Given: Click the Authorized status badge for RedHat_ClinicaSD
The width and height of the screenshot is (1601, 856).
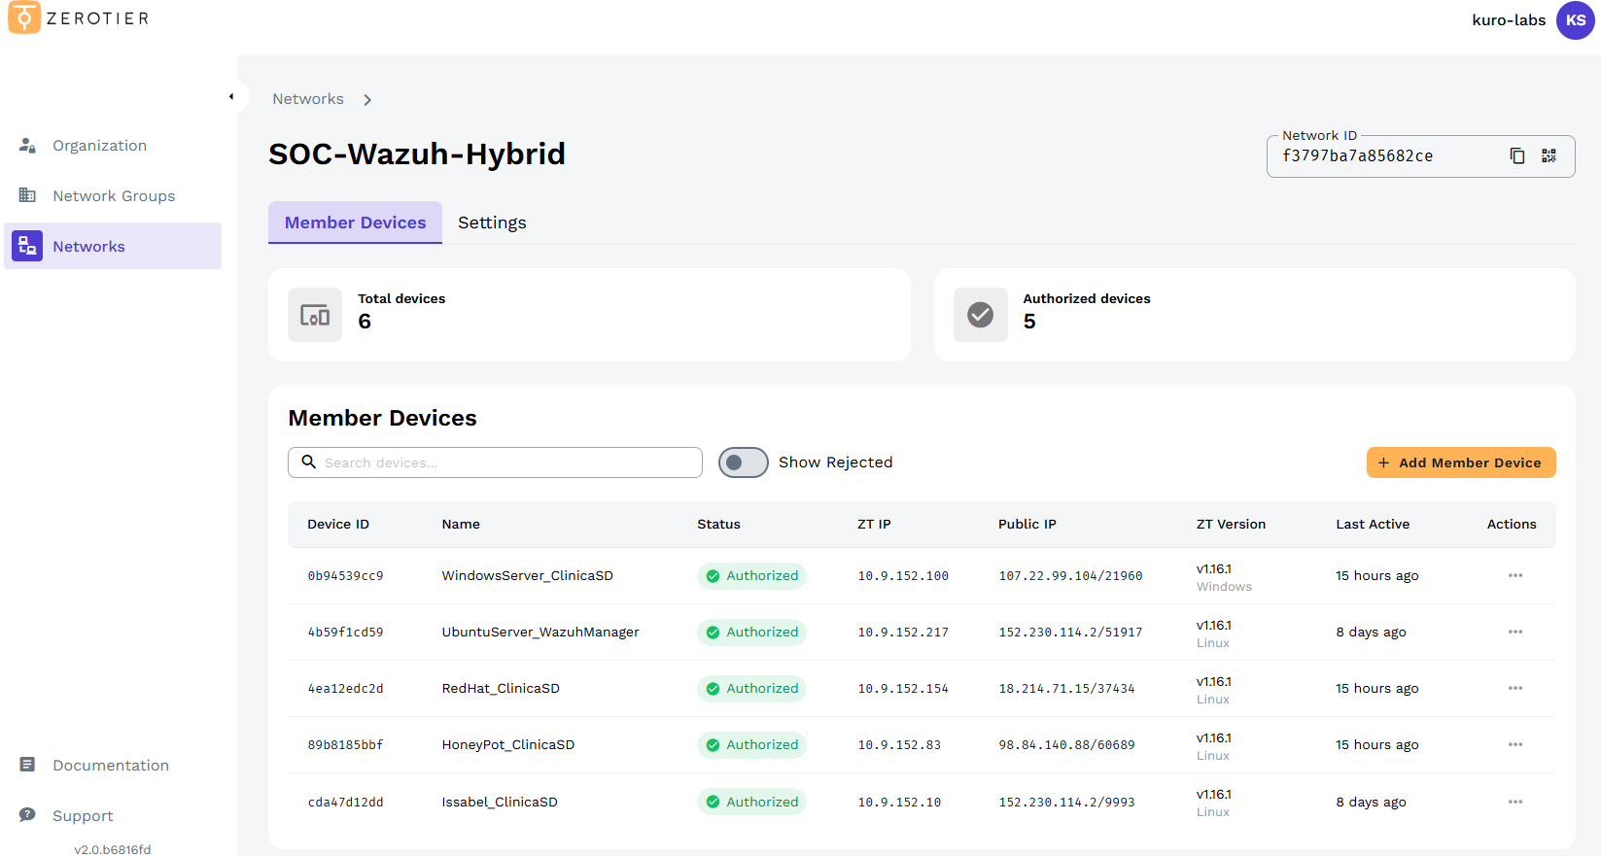Looking at the screenshot, I should 751,688.
